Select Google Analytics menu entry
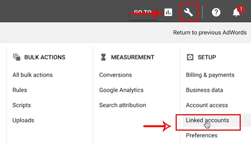Image resolution: width=251 pixels, height=146 pixels. (121, 90)
